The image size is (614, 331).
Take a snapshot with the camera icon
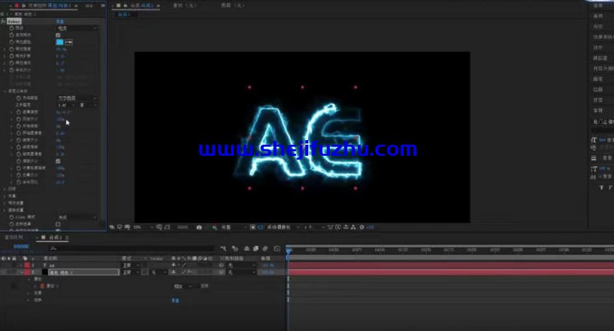click(x=199, y=227)
